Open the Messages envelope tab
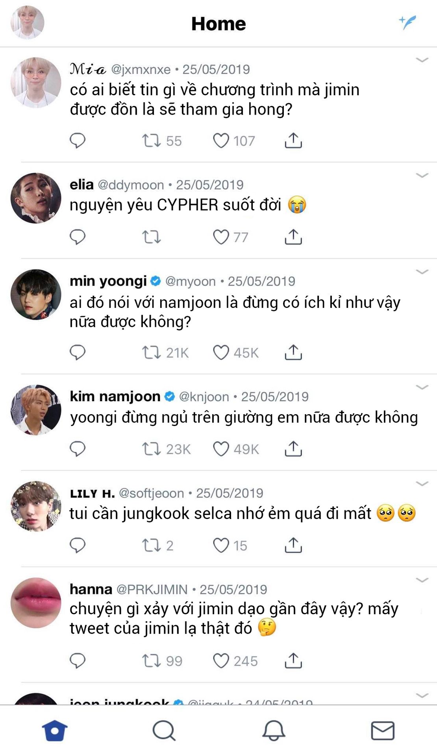437x756 pixels. pos(383,731)
